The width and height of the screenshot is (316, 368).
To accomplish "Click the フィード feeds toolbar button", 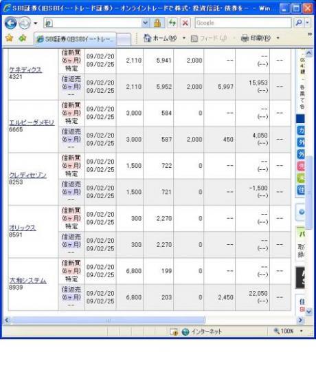I will pyautogui.click(x=209, y=39).
